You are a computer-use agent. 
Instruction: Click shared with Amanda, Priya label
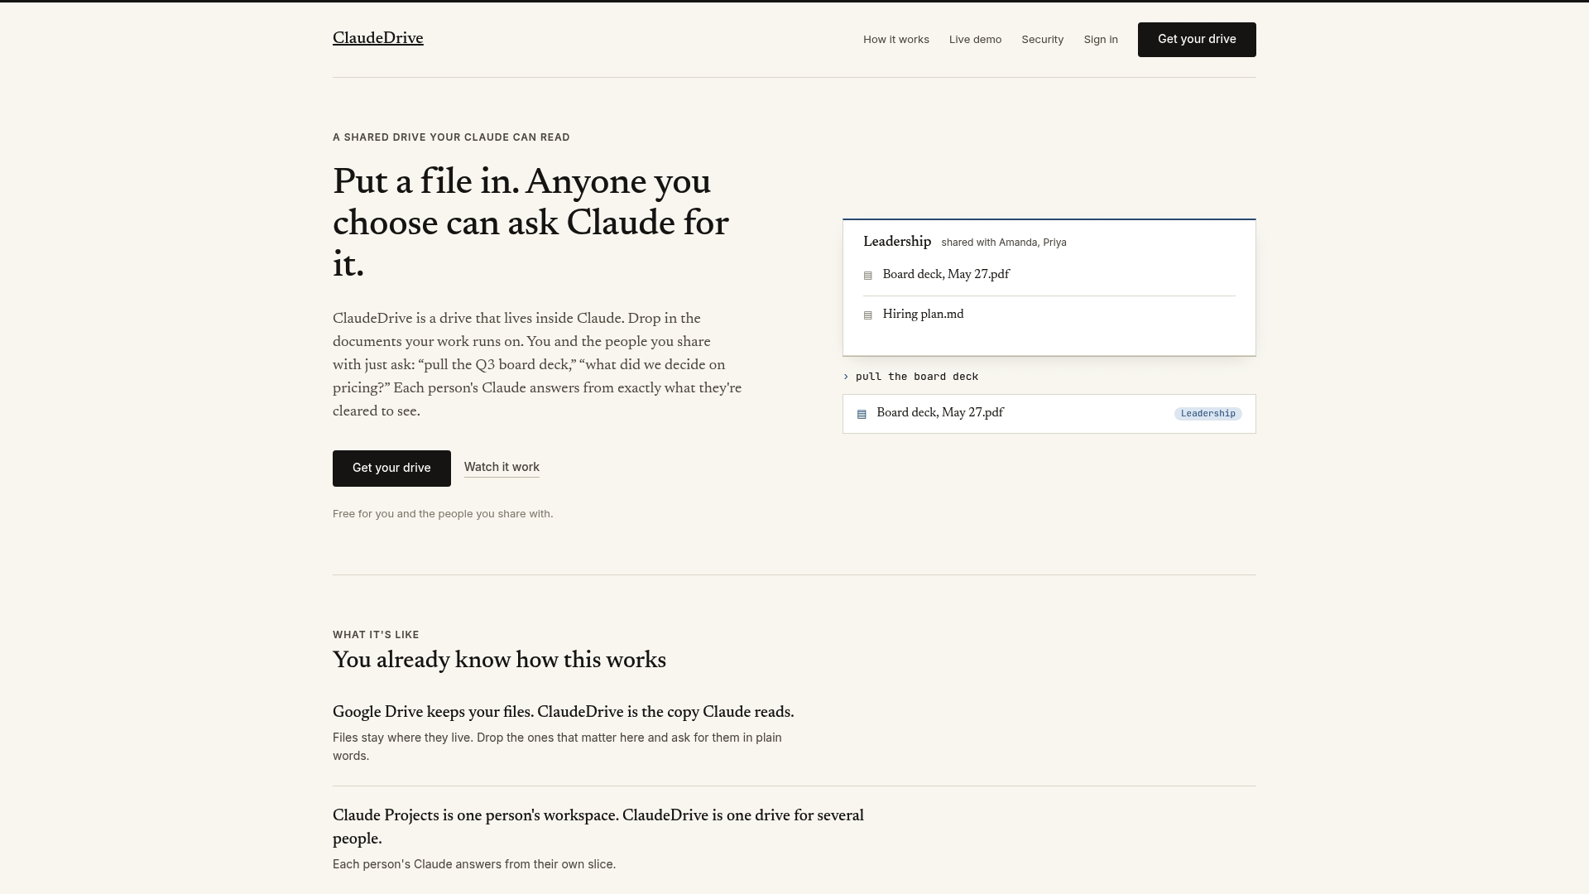tap(1004, 243)
